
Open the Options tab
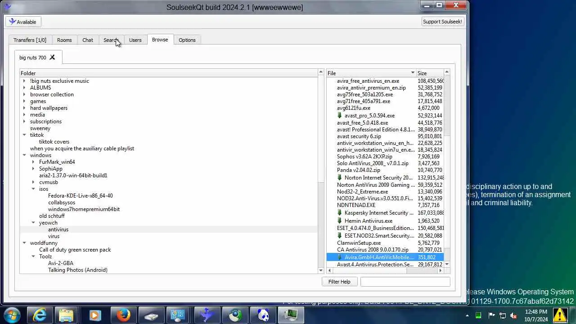[187, 40]
